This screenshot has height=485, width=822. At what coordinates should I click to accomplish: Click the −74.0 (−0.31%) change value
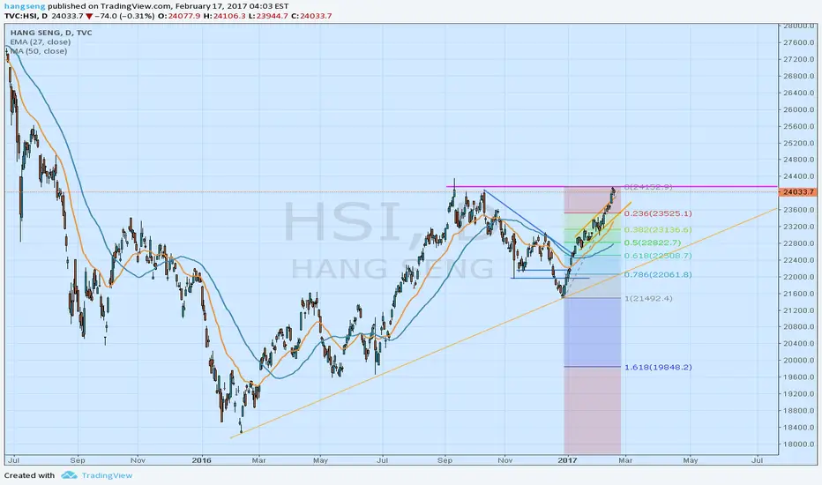[124, 16]
